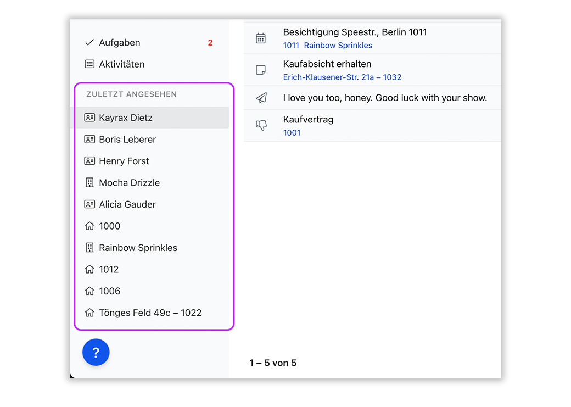The image size is (571, 407).
Task: Click the house icon beside 1000
Action: 89,226
